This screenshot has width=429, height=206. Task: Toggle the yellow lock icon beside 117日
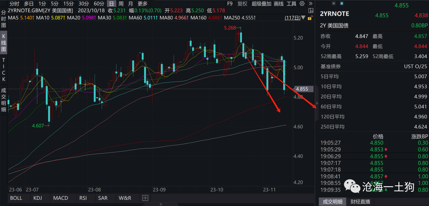point(310,18)
